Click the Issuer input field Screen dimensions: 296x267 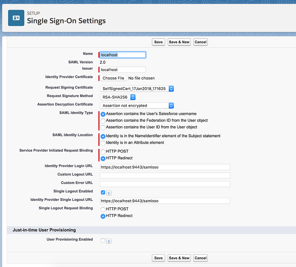[x=123, y=70]
